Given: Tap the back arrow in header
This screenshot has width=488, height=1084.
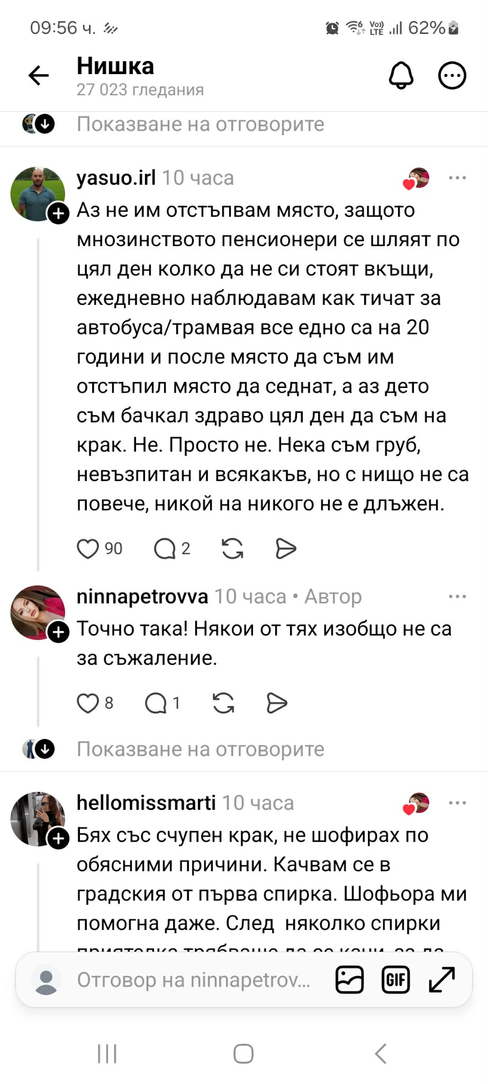Looking at the screenshot, I should (39, 76).
